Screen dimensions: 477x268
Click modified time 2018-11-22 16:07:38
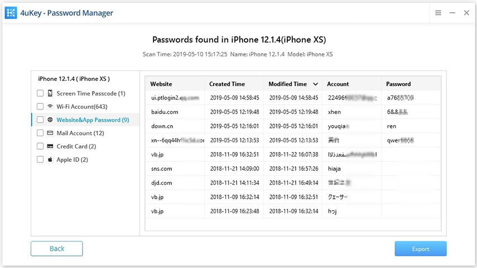click(x=293, y=155)
